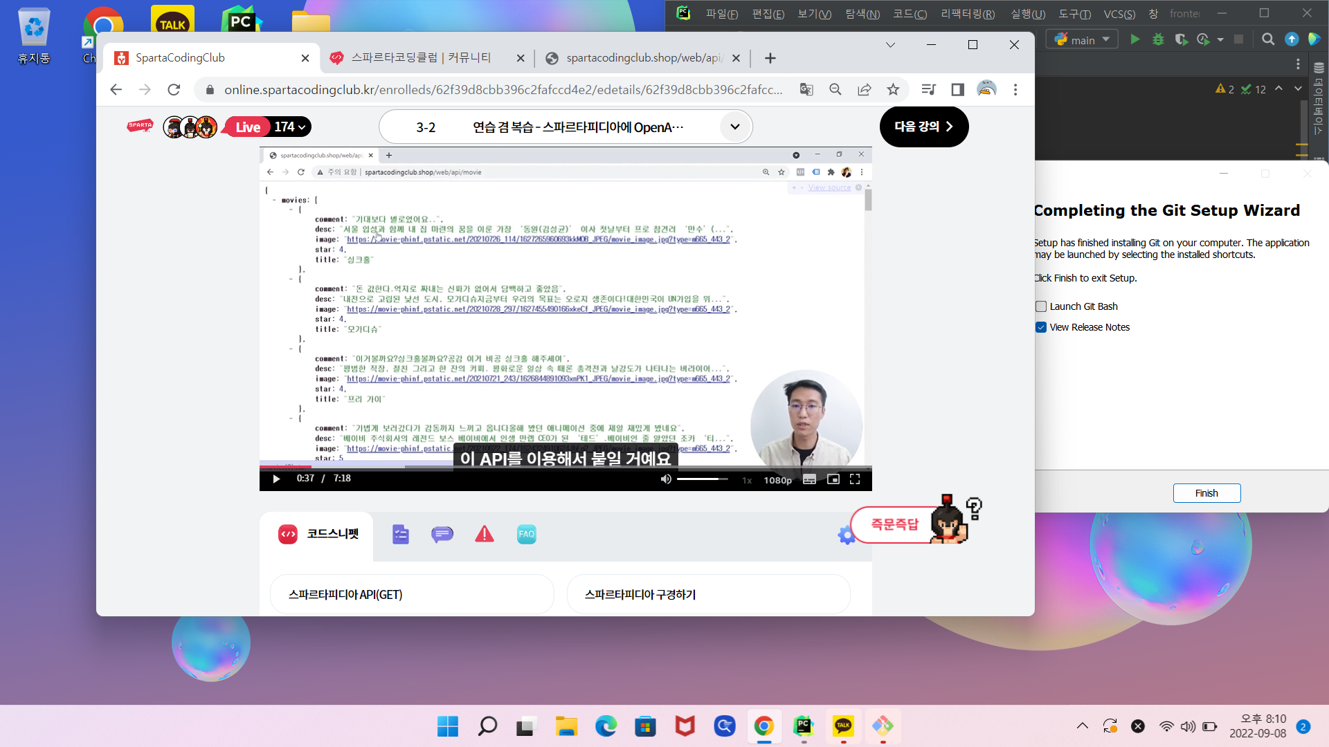This screenshot has width=1329, height=747.
Task: Click PyCharm Debug bug icon
Action: tap(1158, 39)
